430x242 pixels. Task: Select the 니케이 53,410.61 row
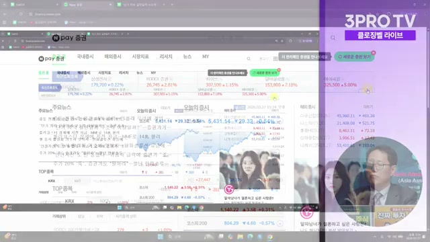337,145
